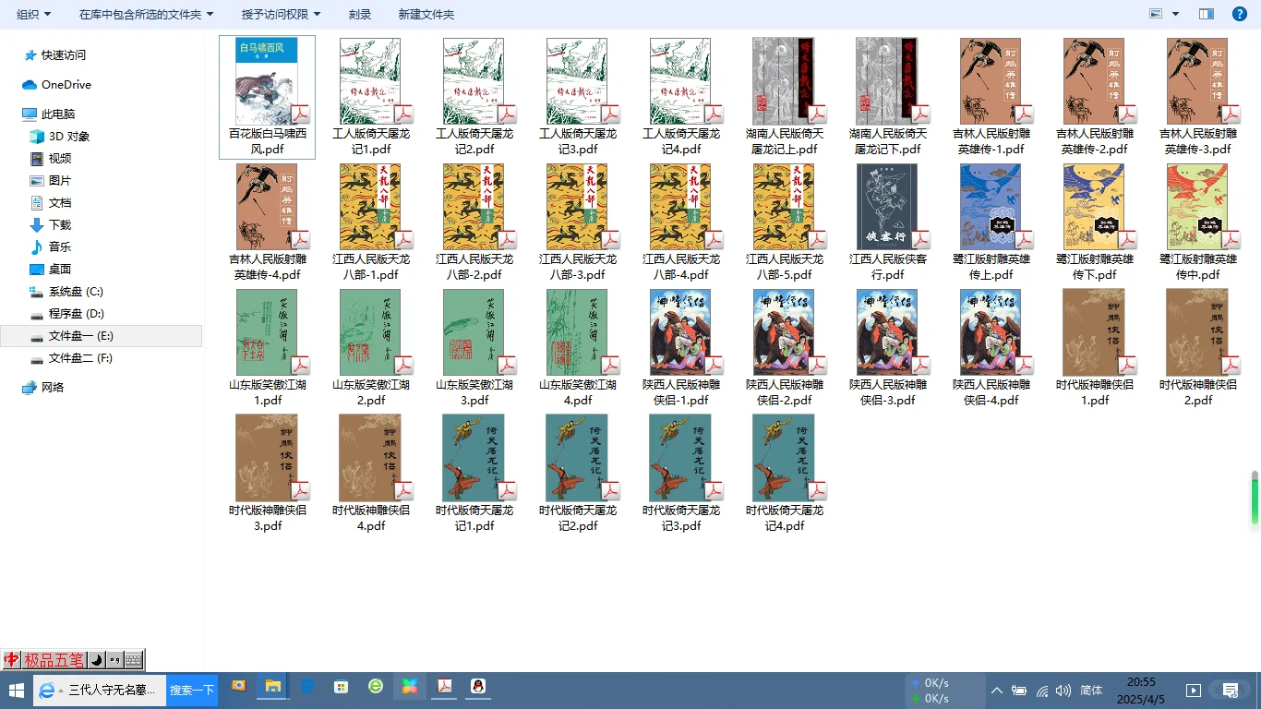Select 江西人民版天龙八部-1.pdf file
The image size is (1261, 709).
pyautogui.click(x=370, y=222)
